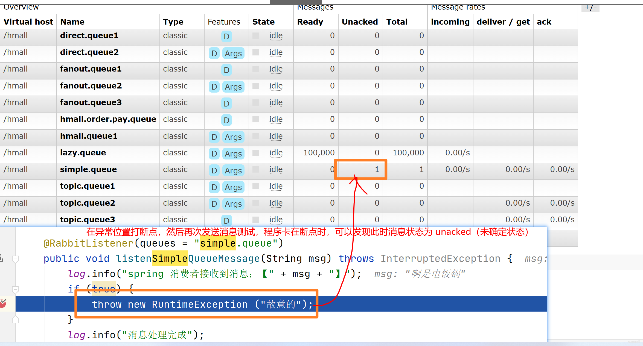Open the direct.queue1 queue link
643x346 pixels.
[x=89, y=36]
